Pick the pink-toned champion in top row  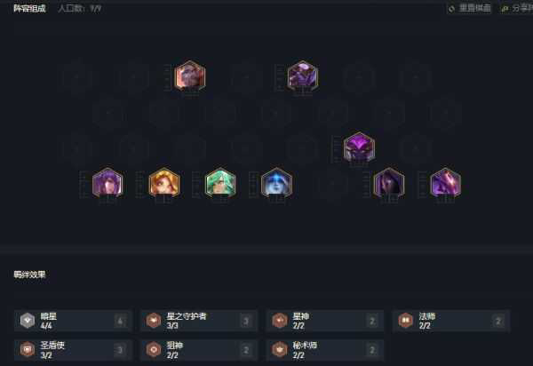pyautogui.click(x=190, y=76)
